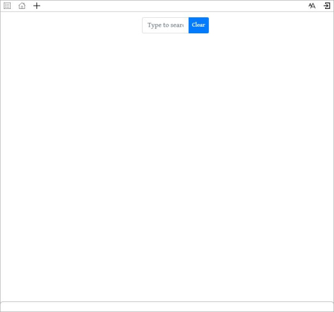The image size is (334, 312).
Task: Select the house icon in top bar
Action: coord(22,6)
